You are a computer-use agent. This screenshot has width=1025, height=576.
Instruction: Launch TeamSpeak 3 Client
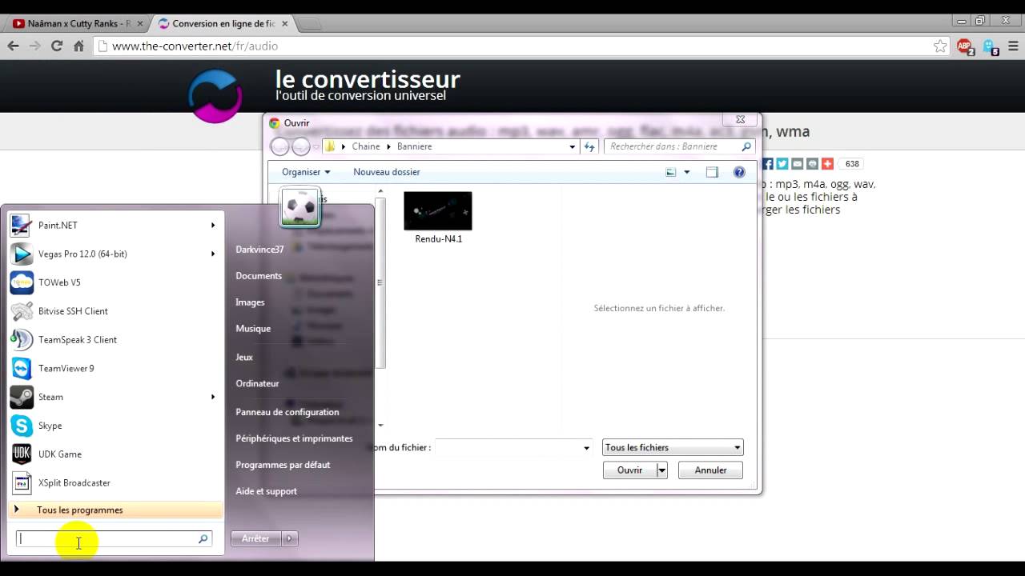(x=115, y=340)
